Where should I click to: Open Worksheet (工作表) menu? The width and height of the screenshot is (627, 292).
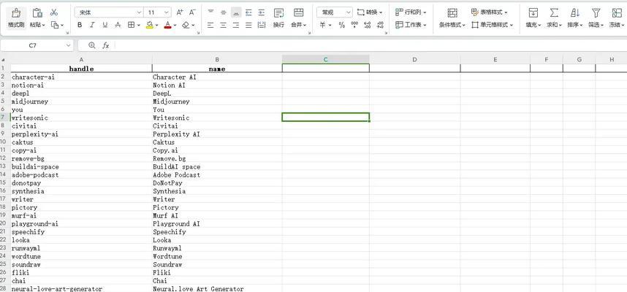pos(411,25)
